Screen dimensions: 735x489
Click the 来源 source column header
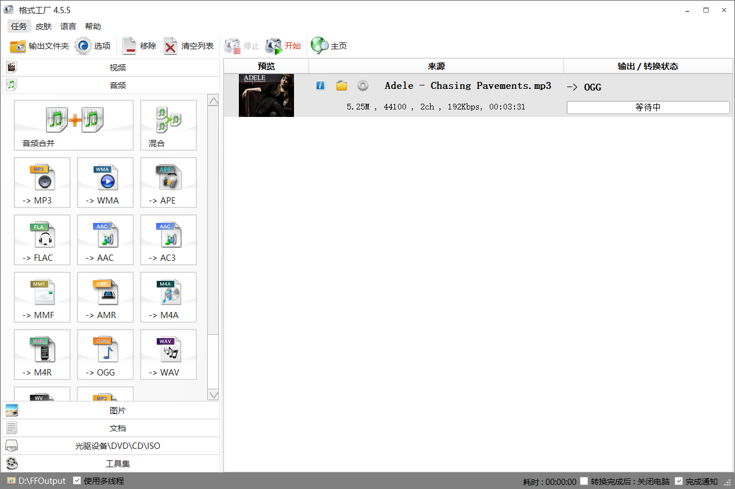pyautogui.click(x=436, y=66)
